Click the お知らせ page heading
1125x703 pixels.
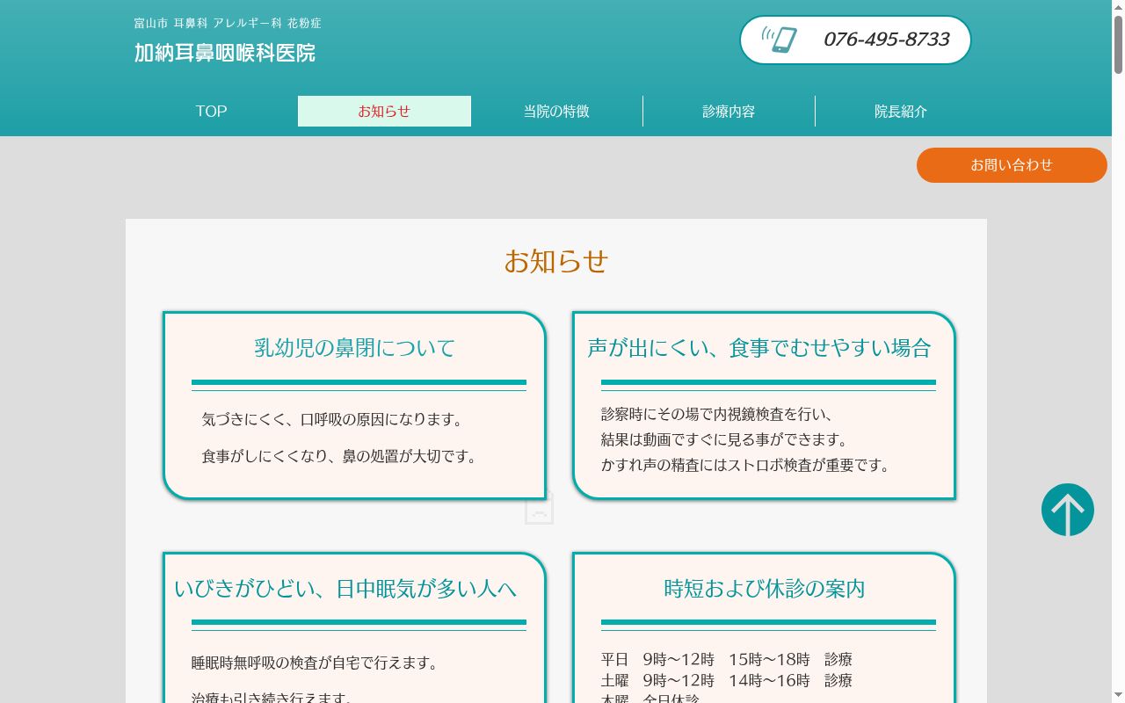point(556,261)
